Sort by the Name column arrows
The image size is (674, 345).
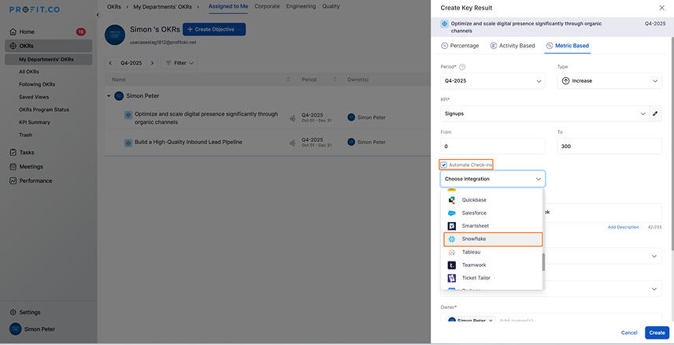tap(288, 80)
